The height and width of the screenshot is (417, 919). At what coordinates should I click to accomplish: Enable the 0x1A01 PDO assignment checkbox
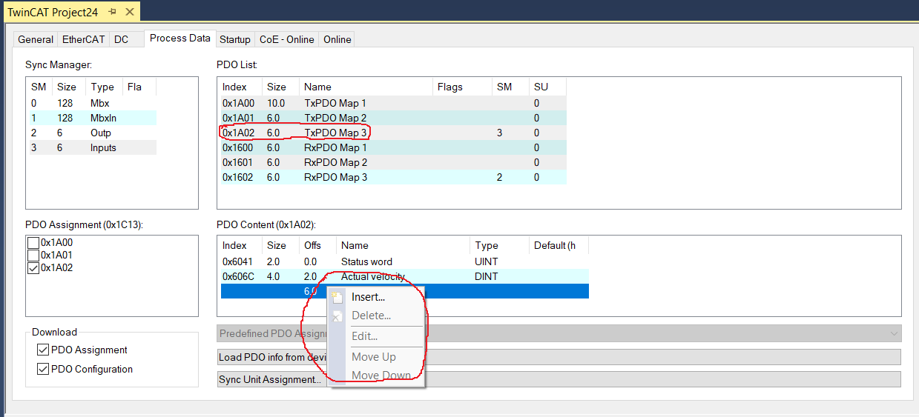point(33,255)
